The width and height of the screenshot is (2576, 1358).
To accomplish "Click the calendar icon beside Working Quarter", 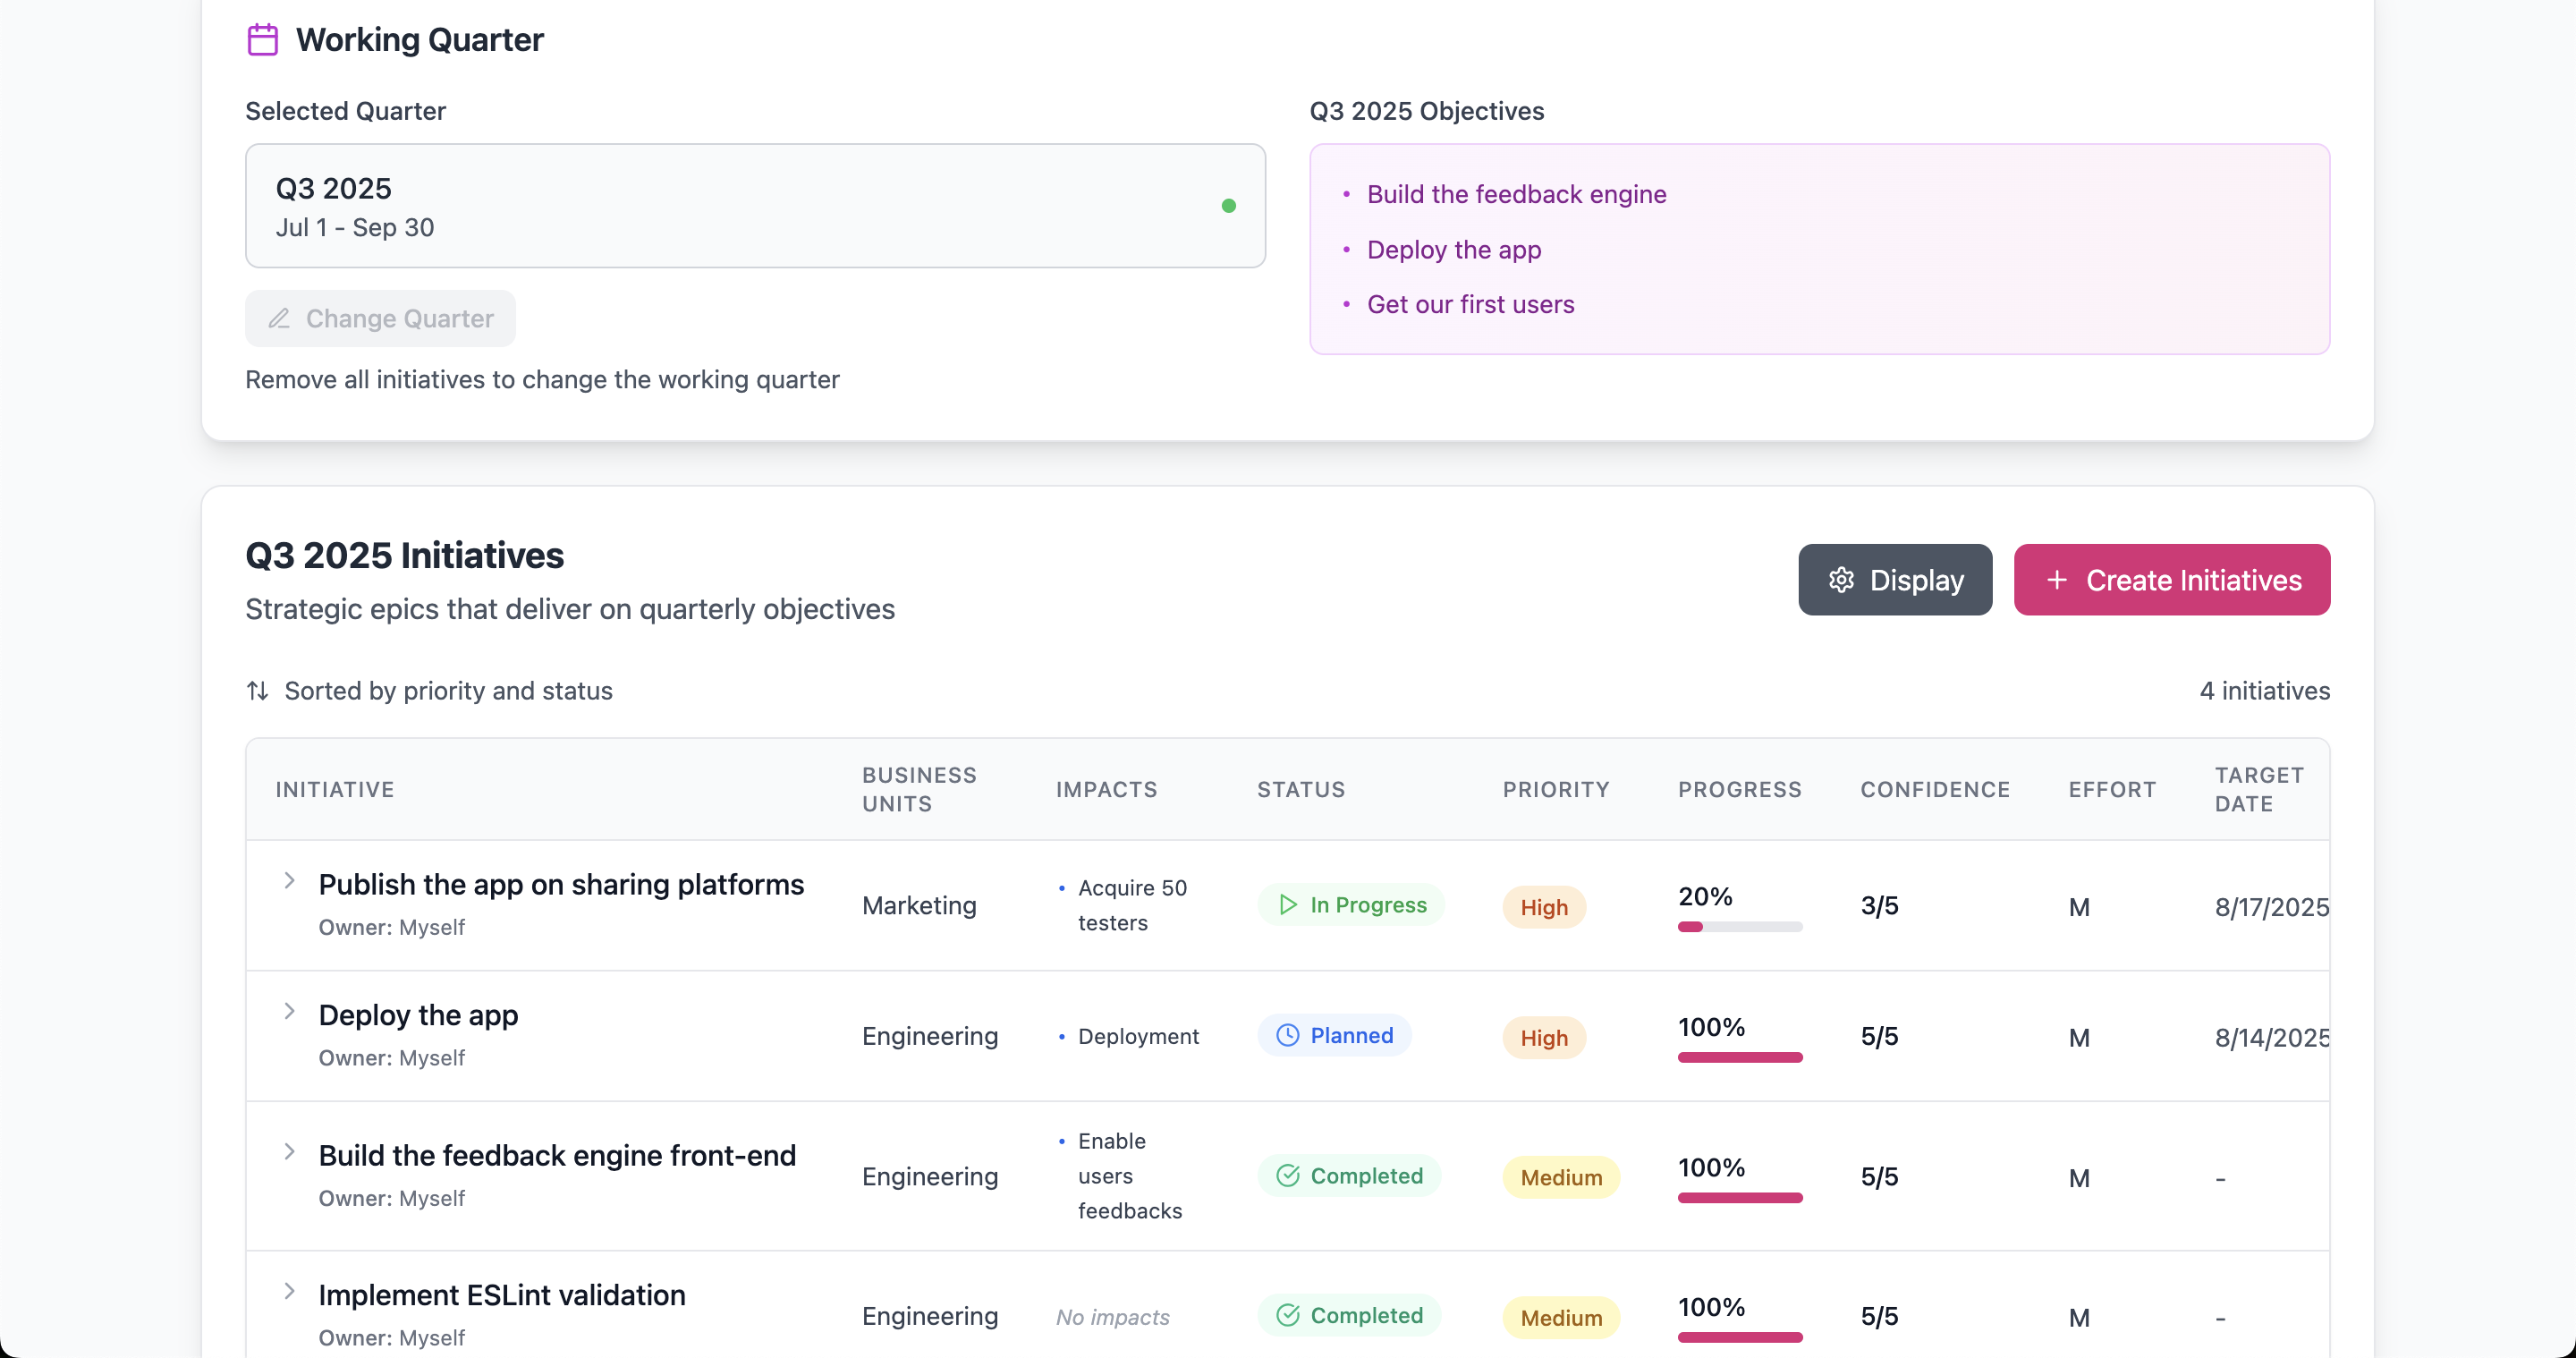I will tap(262, 40).
